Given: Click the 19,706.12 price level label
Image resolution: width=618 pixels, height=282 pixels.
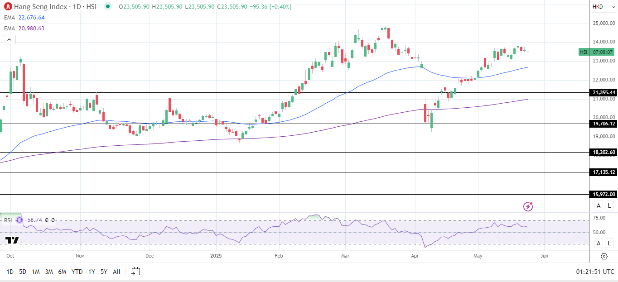Looking at the screenshot, I should point(604,124).
